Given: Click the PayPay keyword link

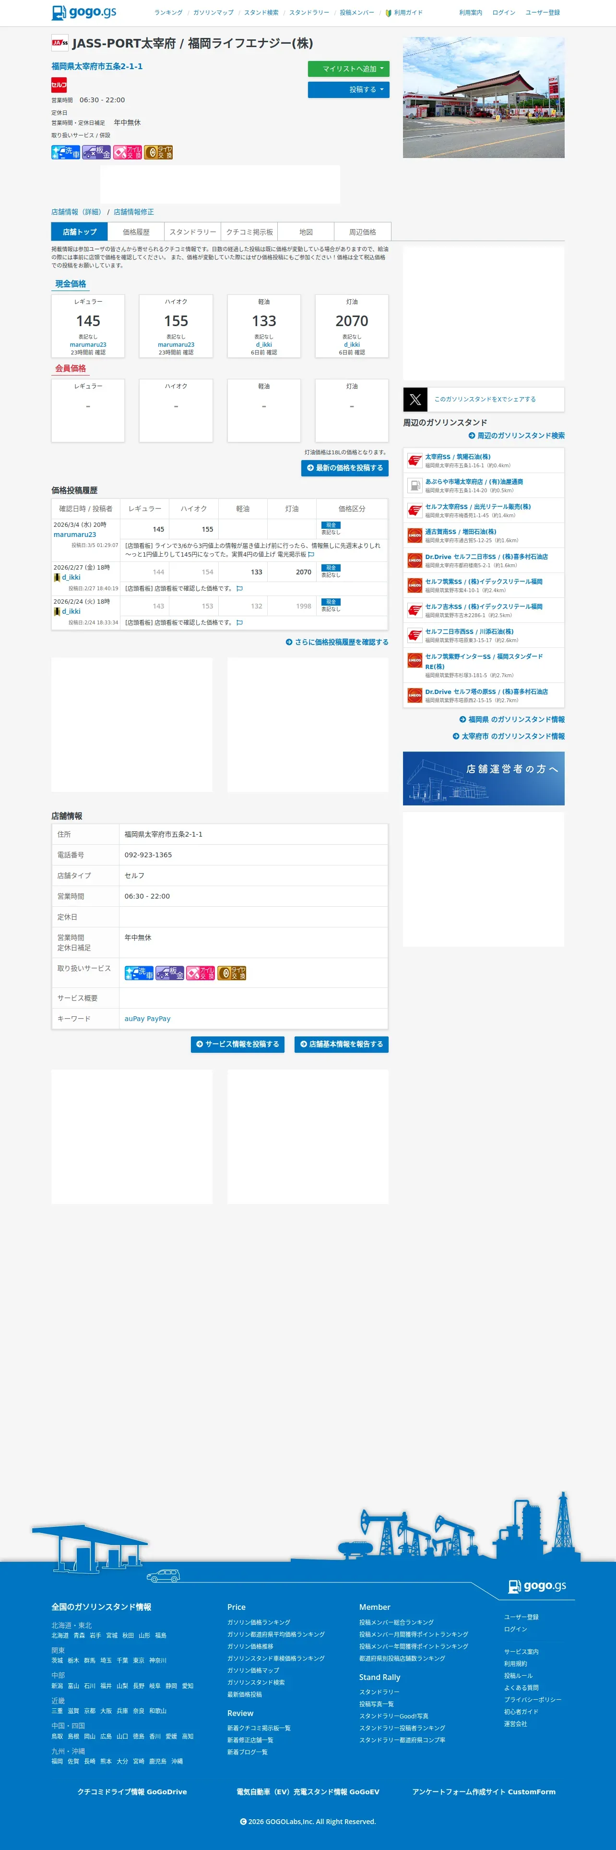Looking at the screenshot, I should [158, 1019].
